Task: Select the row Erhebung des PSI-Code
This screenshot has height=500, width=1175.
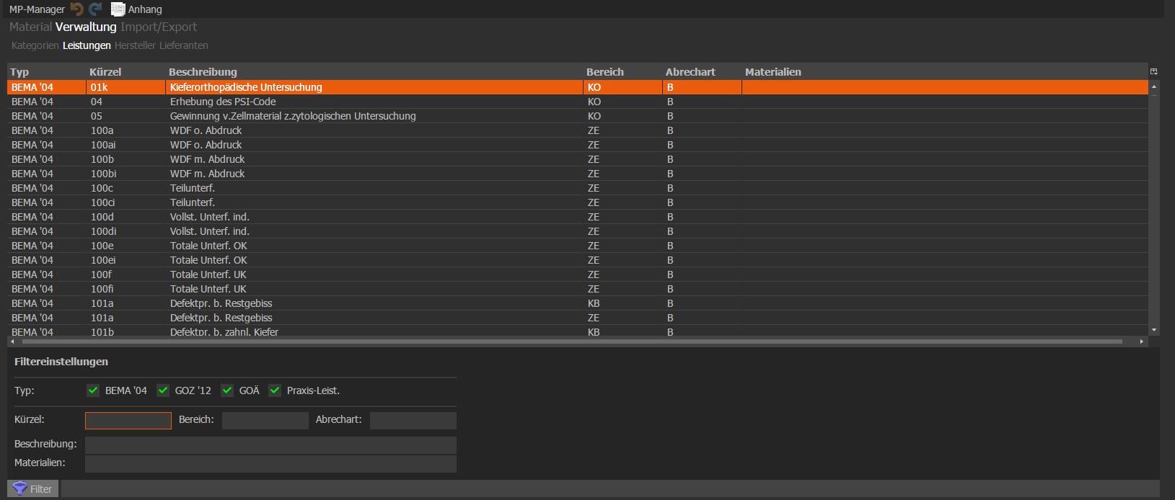Action: tap(223, 102)
